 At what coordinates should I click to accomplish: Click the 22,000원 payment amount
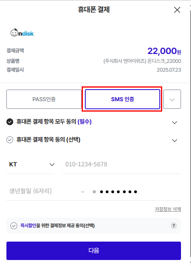pyautogui.click(x=164, y=51)
